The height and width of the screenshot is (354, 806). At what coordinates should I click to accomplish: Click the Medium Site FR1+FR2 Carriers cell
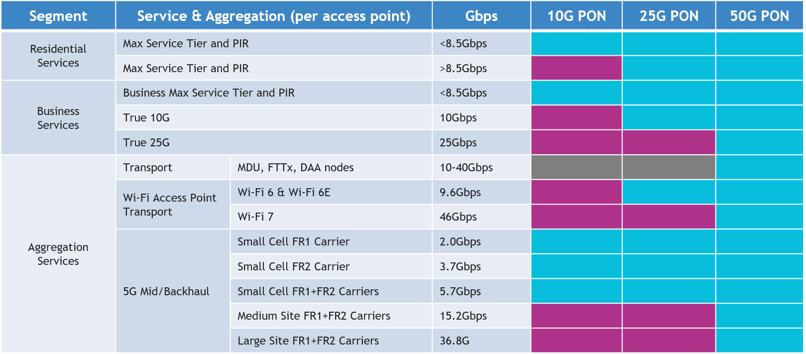[x=331, y=316]
